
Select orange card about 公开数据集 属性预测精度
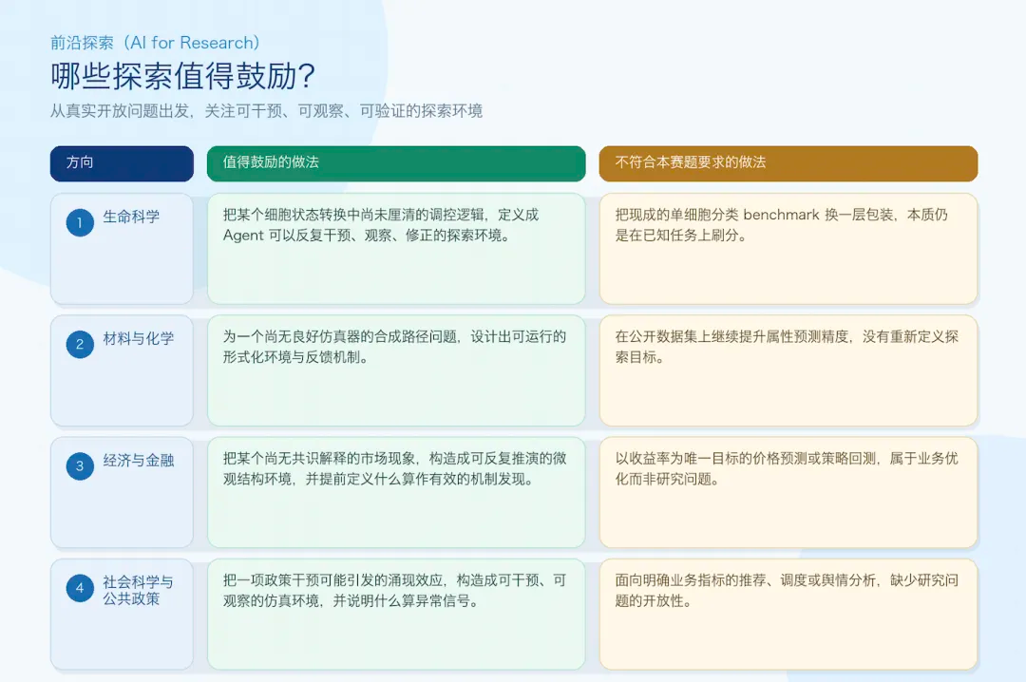coord(788,370)
